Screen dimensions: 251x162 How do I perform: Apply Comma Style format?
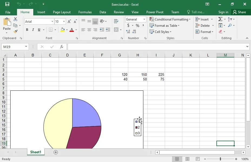pyautogui.click(x=143, y=25)
